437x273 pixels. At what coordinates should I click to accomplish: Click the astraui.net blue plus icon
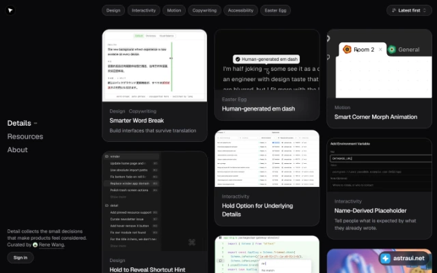click(386, 259)
